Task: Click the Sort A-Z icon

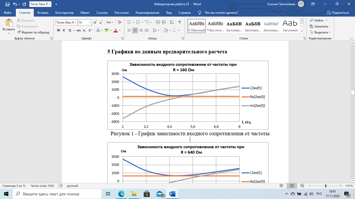Action: (172, 22)
